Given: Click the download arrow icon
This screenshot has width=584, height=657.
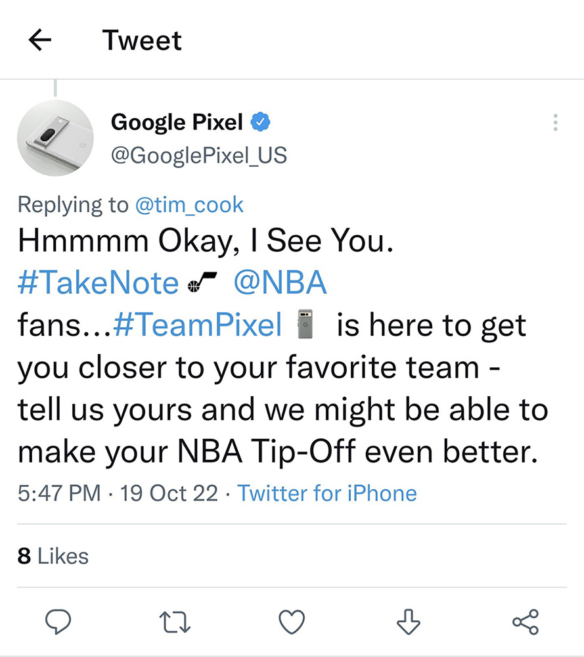Looking at the screenshot, I should [408, 621].
